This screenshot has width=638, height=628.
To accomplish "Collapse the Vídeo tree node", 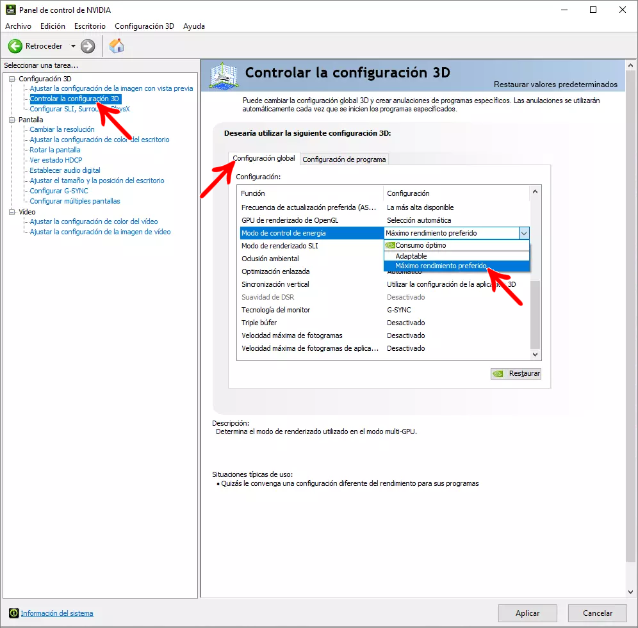I will (12, 212).
